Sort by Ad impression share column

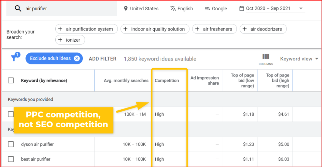click(x=204, y=81)
